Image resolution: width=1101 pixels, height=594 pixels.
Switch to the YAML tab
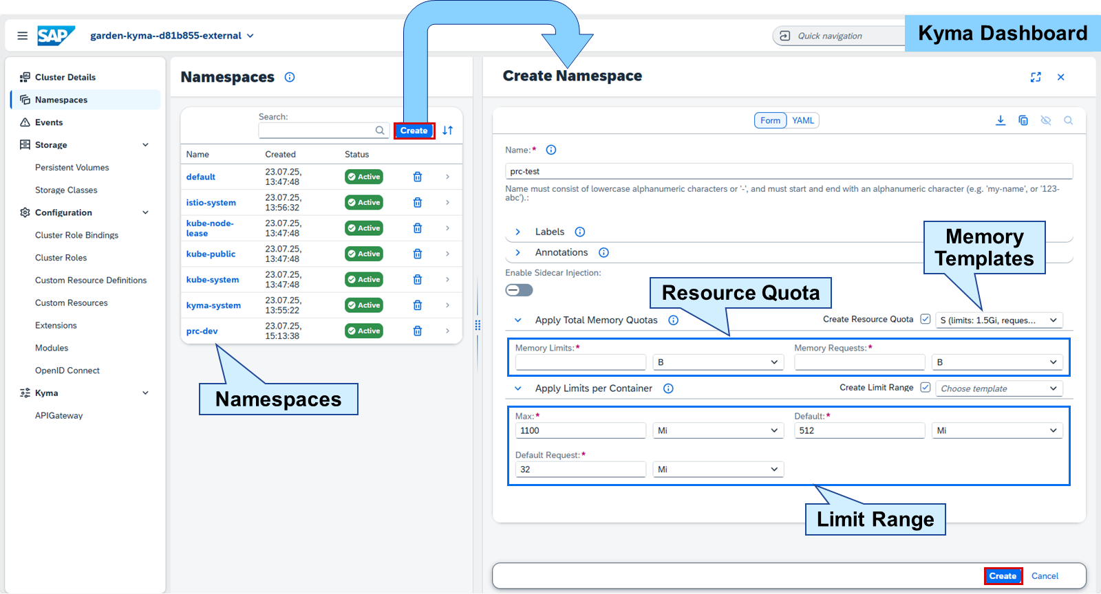click(x=803, y=120)
